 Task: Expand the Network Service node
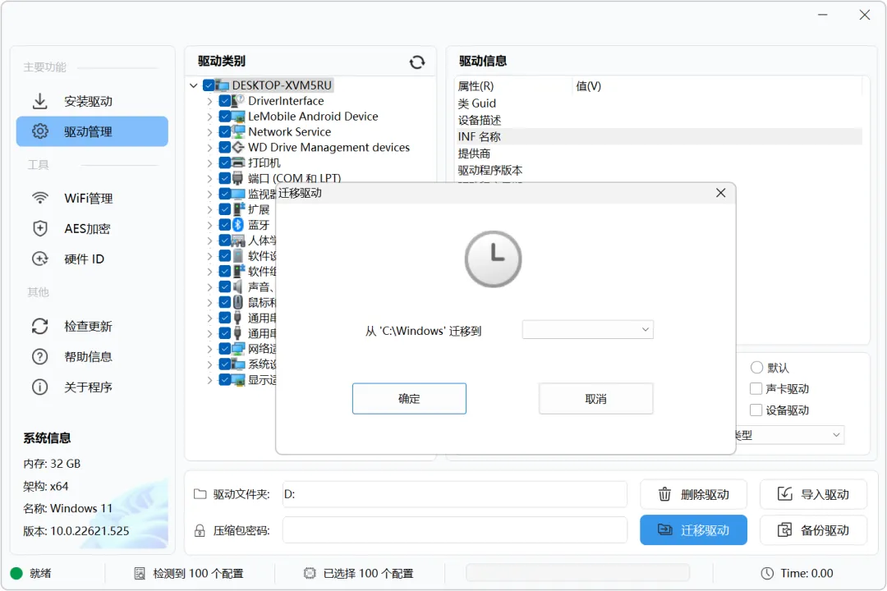pos(210,132)
